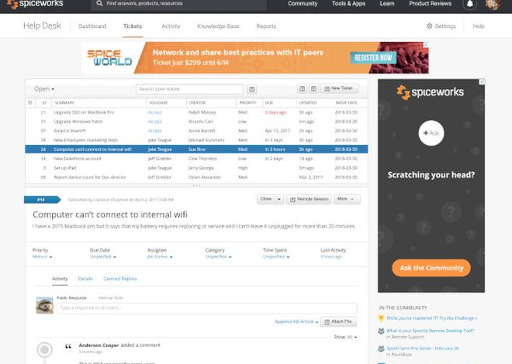This screenshot has height=364, width=512.
Task: Open the notifications bell icon
Action: (x=469, y=4)
